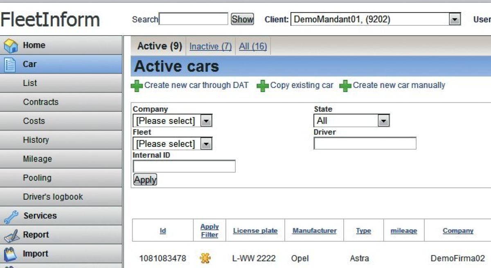Click the green plus beside Create new car manually
Screen dimensions: 491x268
click(345, 86)
